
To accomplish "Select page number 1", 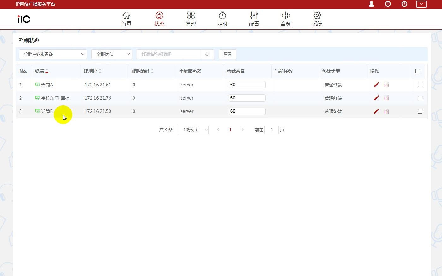I will [230, 130].
